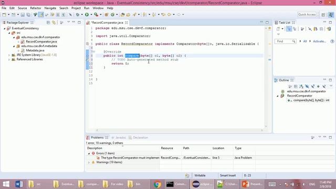Click the green Run button

pyautogui.click(x=87, y=15)
